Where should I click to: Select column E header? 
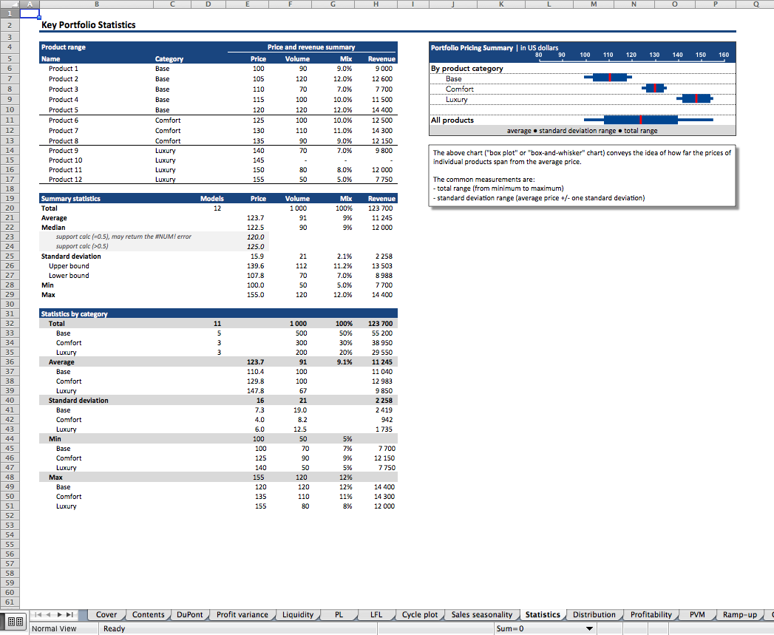coord(248,4)
